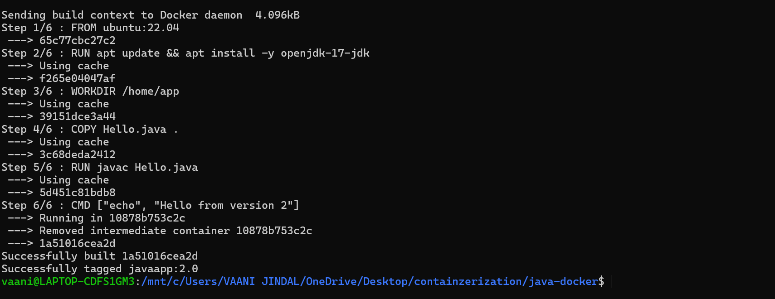Click the layer hash 39151dce3a44
This screenshot has width=775, height=299.
[77, 116]
